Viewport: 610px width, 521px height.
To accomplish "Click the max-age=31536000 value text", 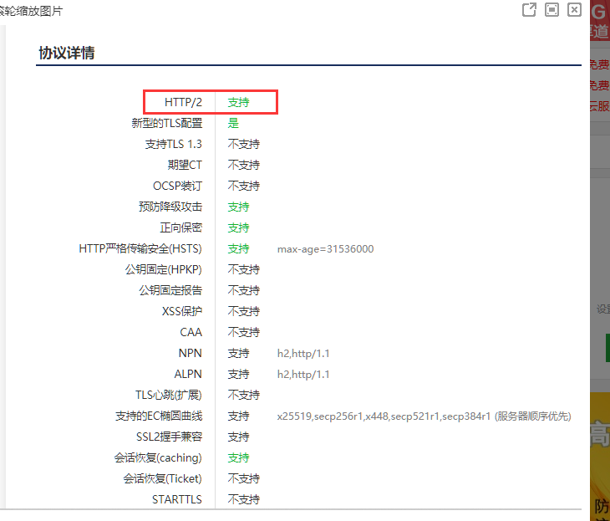I will (x=325, y=249).
